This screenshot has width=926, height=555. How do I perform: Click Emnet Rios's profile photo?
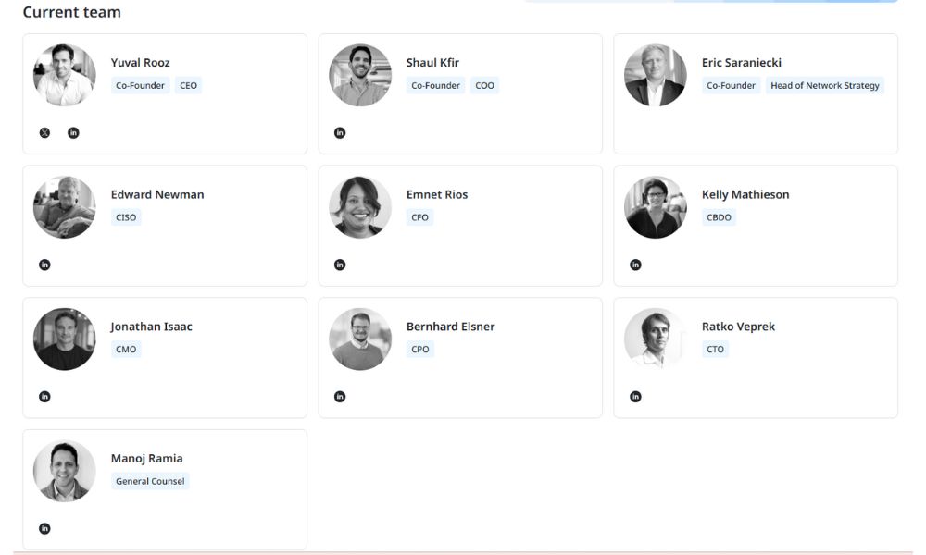click(360, 207)
